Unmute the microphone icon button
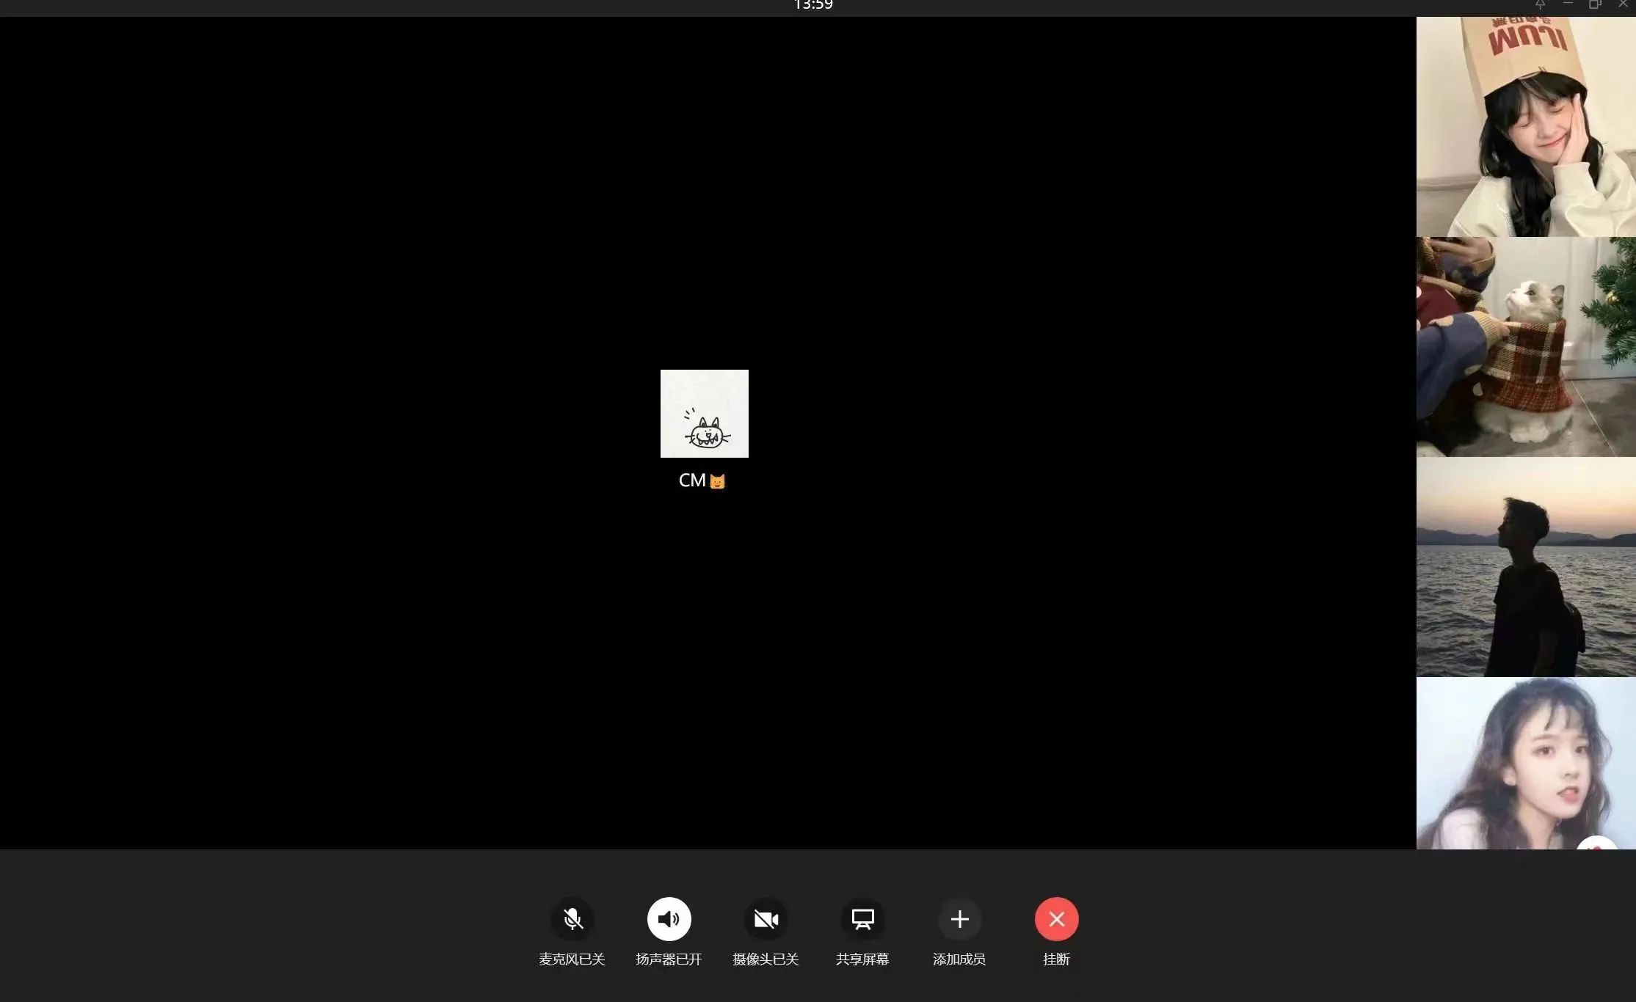 click(x=572, y=918)
